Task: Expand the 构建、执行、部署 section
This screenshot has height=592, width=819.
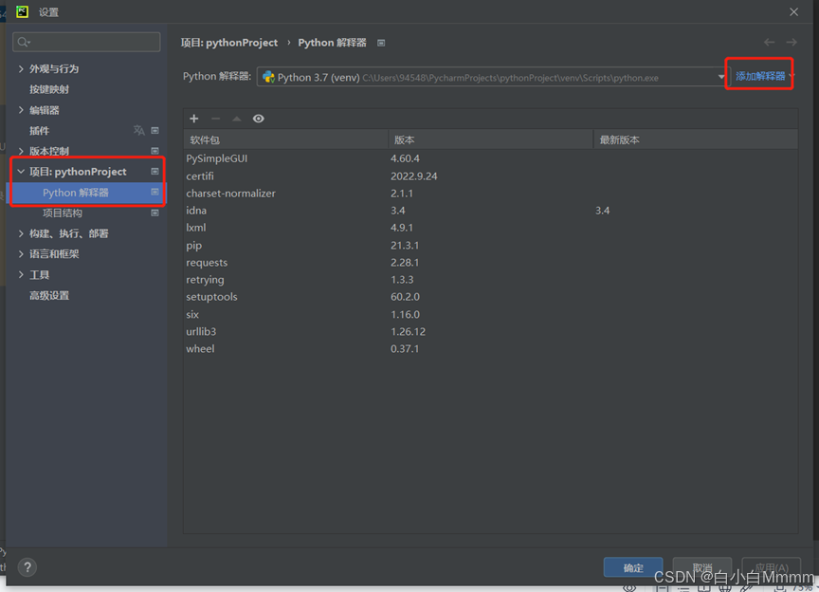Action: (x=21, y=233)
